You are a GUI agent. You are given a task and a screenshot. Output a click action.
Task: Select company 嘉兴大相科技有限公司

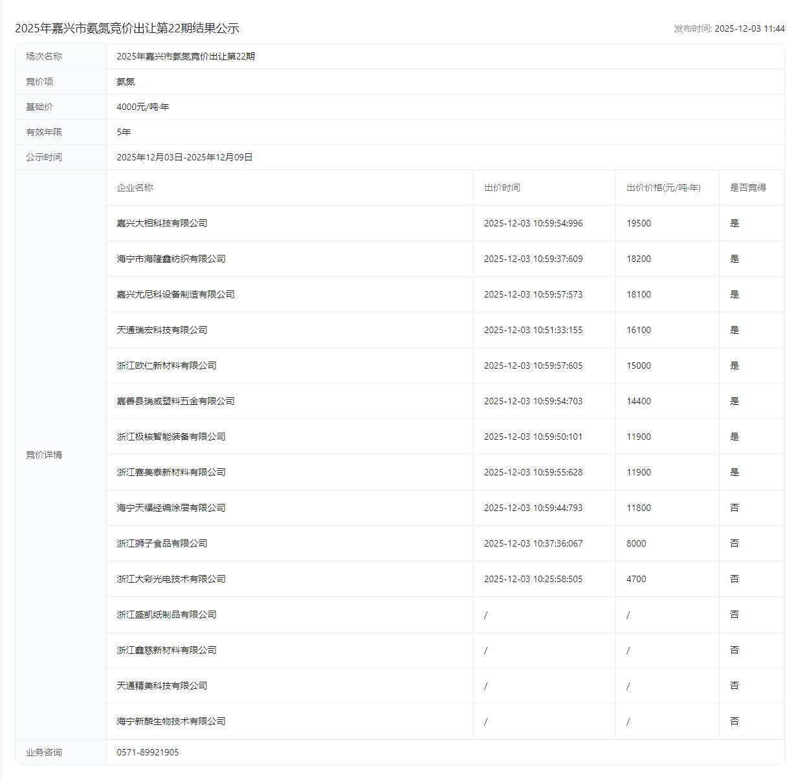pos(162,223)
